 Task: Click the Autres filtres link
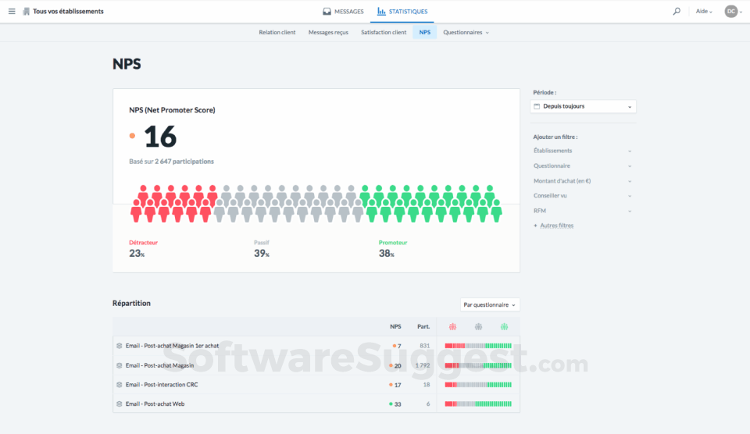[556, 226]
